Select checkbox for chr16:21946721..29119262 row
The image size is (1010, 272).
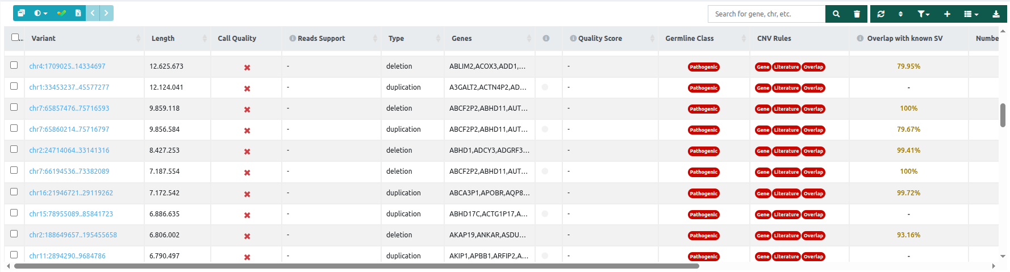click(14, 192)
